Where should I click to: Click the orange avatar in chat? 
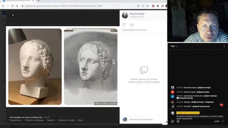pyautogui.click(x=172, y=92)
